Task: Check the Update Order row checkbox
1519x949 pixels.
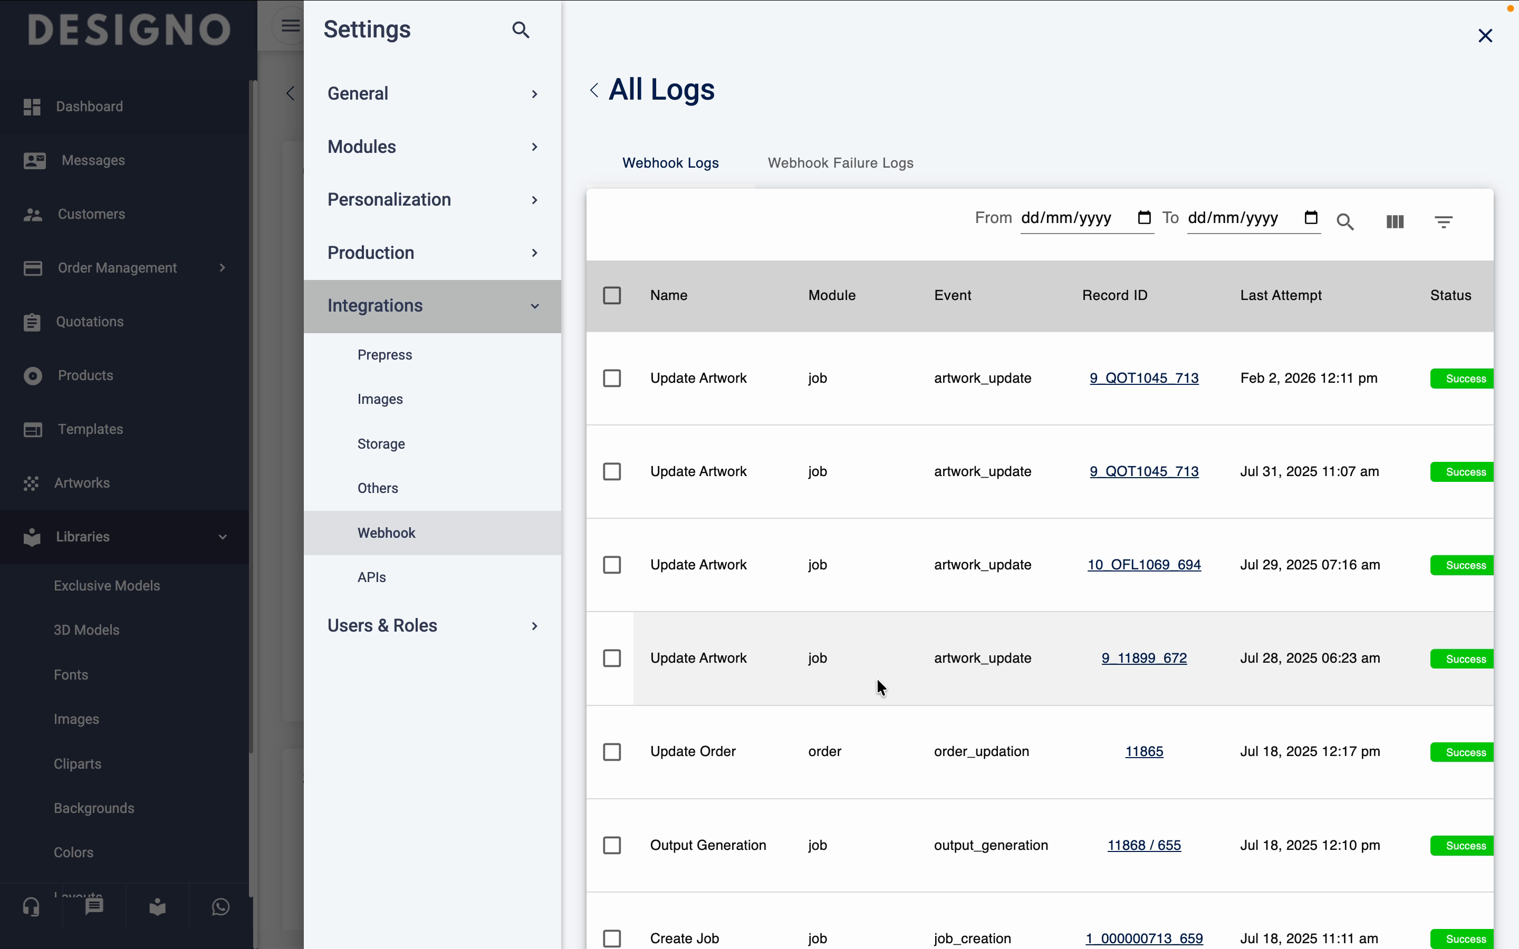Action: 612,752
